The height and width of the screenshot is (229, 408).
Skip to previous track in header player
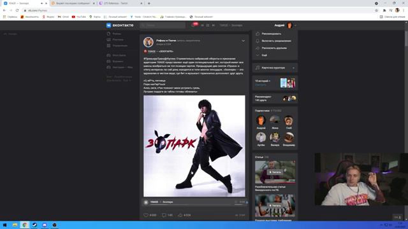coord(202,25)
